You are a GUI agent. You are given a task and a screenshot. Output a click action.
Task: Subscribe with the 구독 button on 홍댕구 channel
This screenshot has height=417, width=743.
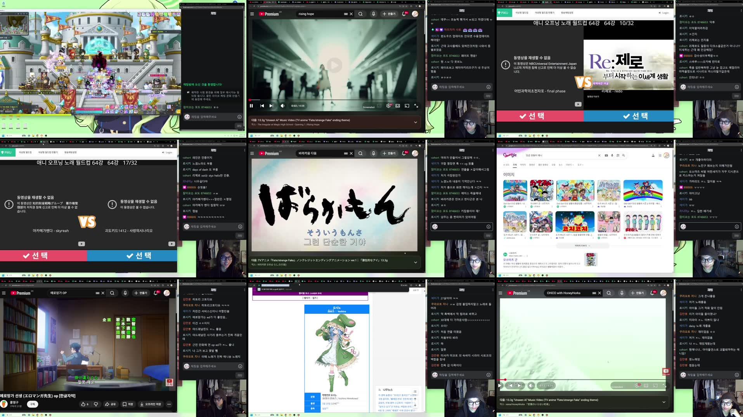tap(32, 404)
